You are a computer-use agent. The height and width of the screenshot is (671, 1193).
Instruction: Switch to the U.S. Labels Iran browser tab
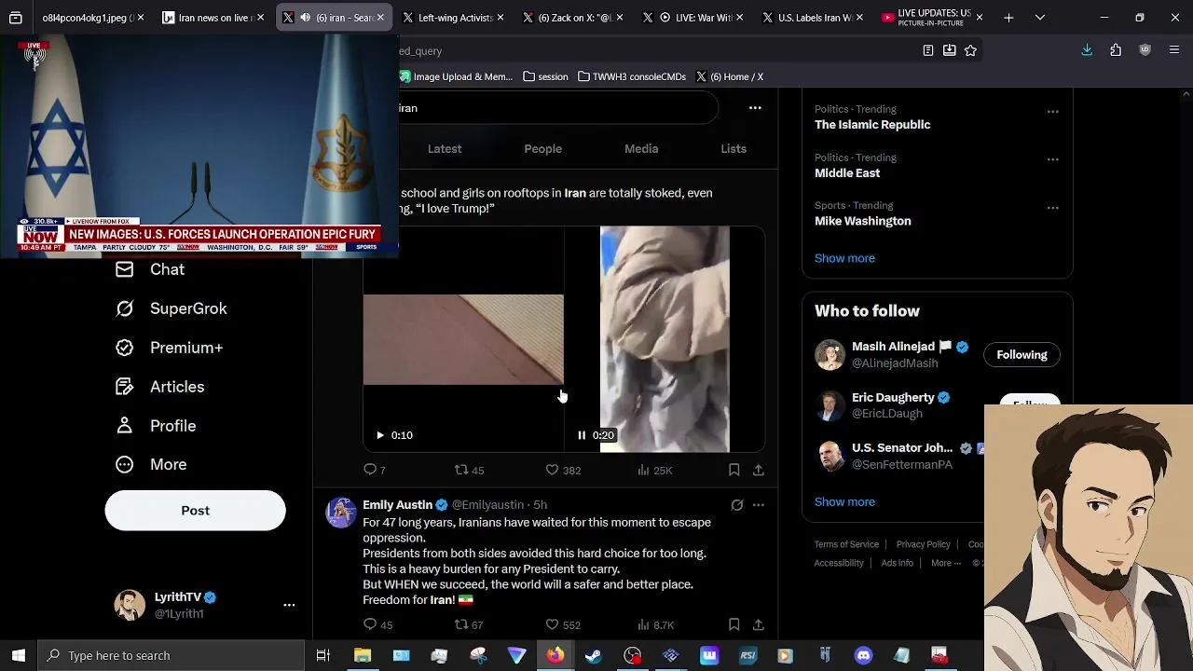[x=813, y=18]
